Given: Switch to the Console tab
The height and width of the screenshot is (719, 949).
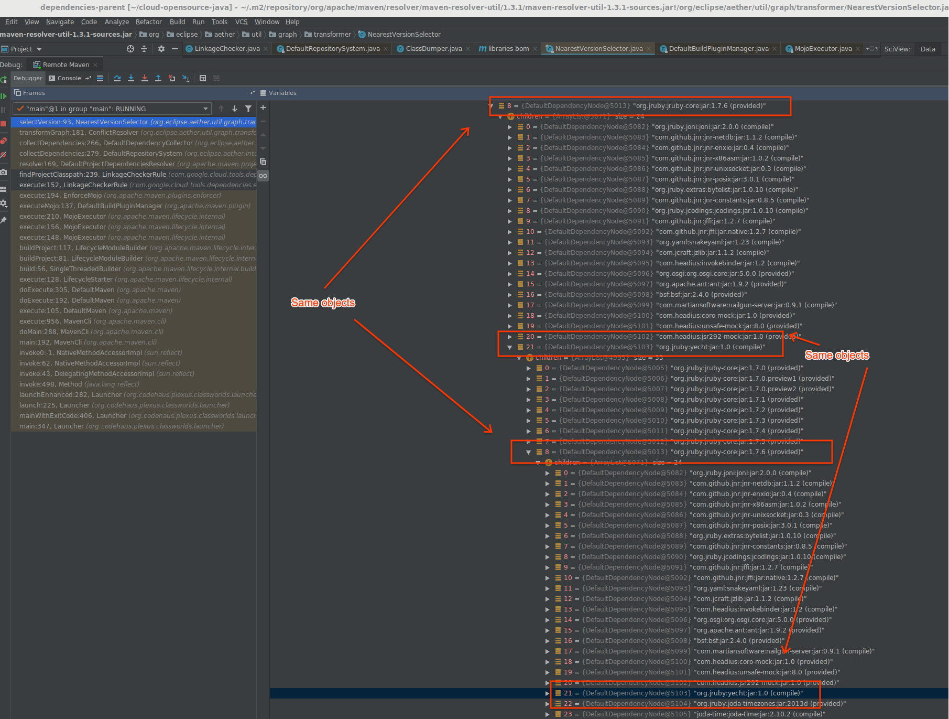Looking at the screenshot, I should 69,78.
